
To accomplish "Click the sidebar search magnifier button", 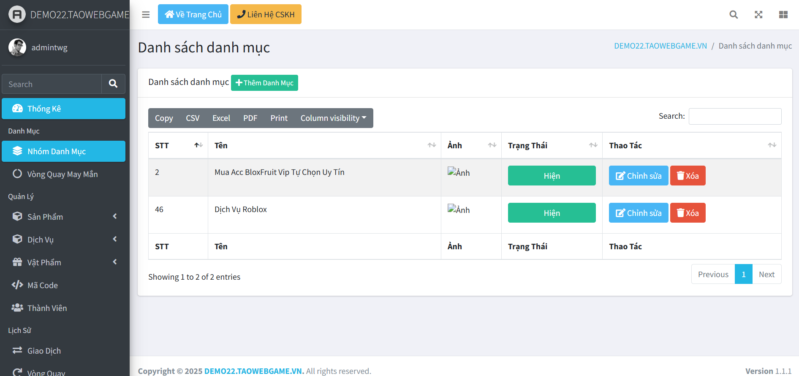I will coord(113,84).
